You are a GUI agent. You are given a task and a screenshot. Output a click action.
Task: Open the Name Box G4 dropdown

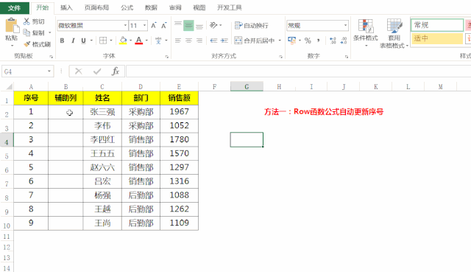click(x=49, y=72)
